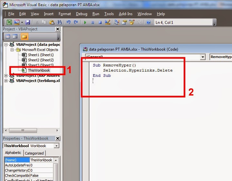Click the Break pause icon
This screenshot has height=181, width=232.
click(x=92, y=22)
